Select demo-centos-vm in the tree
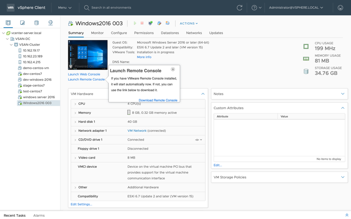The height and width of the screenshot is (219, 351). tap(36, 68)
